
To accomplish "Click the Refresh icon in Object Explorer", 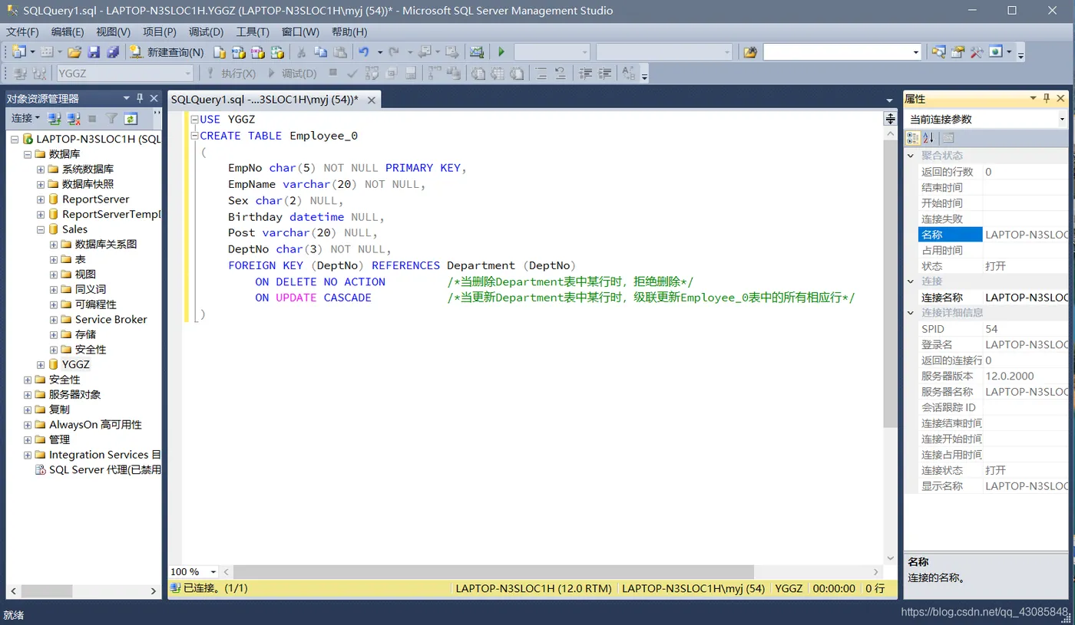I will tap(131, 118).
